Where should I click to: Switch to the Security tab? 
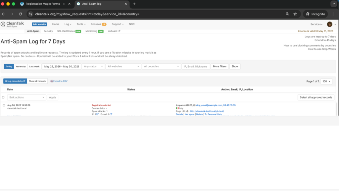[x=48, y=31]
